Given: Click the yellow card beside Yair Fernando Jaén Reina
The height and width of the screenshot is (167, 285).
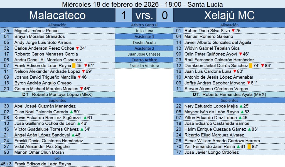Looking at the screenshot, I should [249, 147].
